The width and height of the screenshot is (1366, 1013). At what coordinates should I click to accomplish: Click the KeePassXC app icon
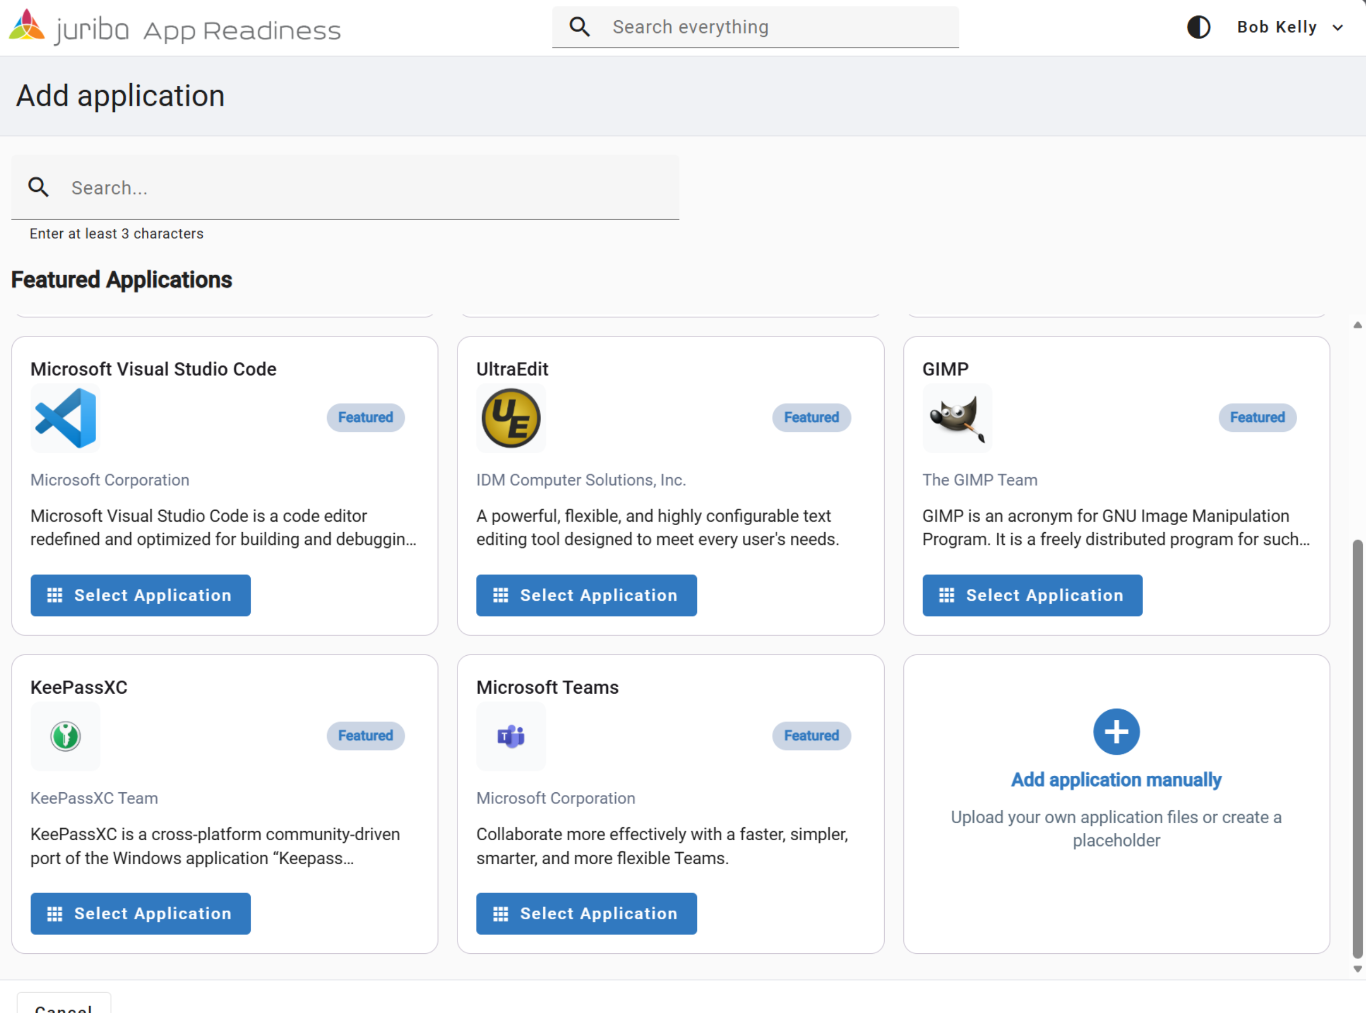click(66, 736)
